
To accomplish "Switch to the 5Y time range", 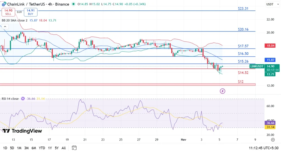I will click(56, 148).
